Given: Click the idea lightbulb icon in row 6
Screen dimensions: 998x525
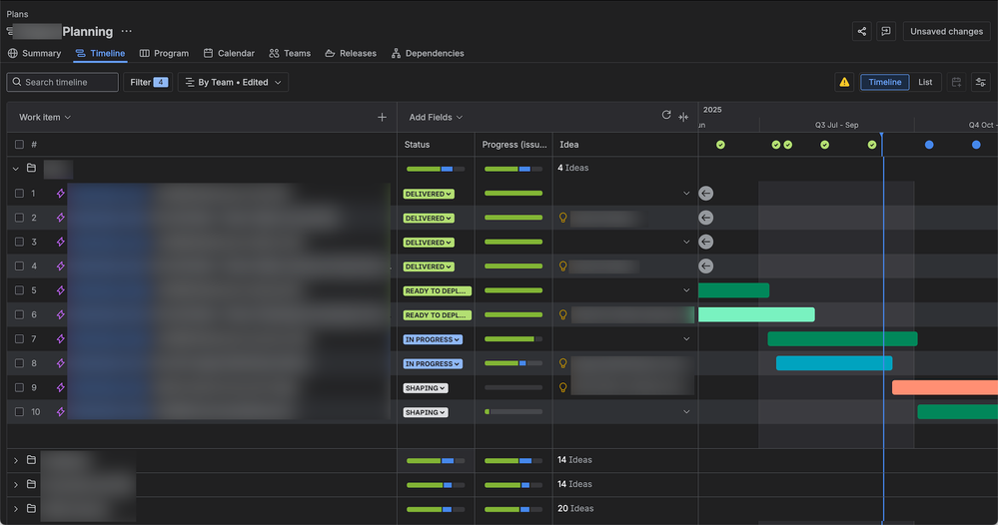Looking at the screenshot, I should (562, 314).
